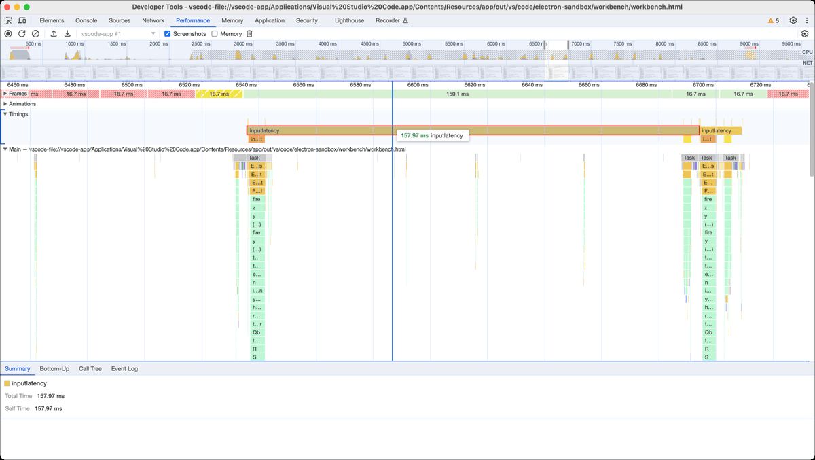Screen dimensions: 815x460
Task: Select the Call Tree tab
Action: click(90, 368)
